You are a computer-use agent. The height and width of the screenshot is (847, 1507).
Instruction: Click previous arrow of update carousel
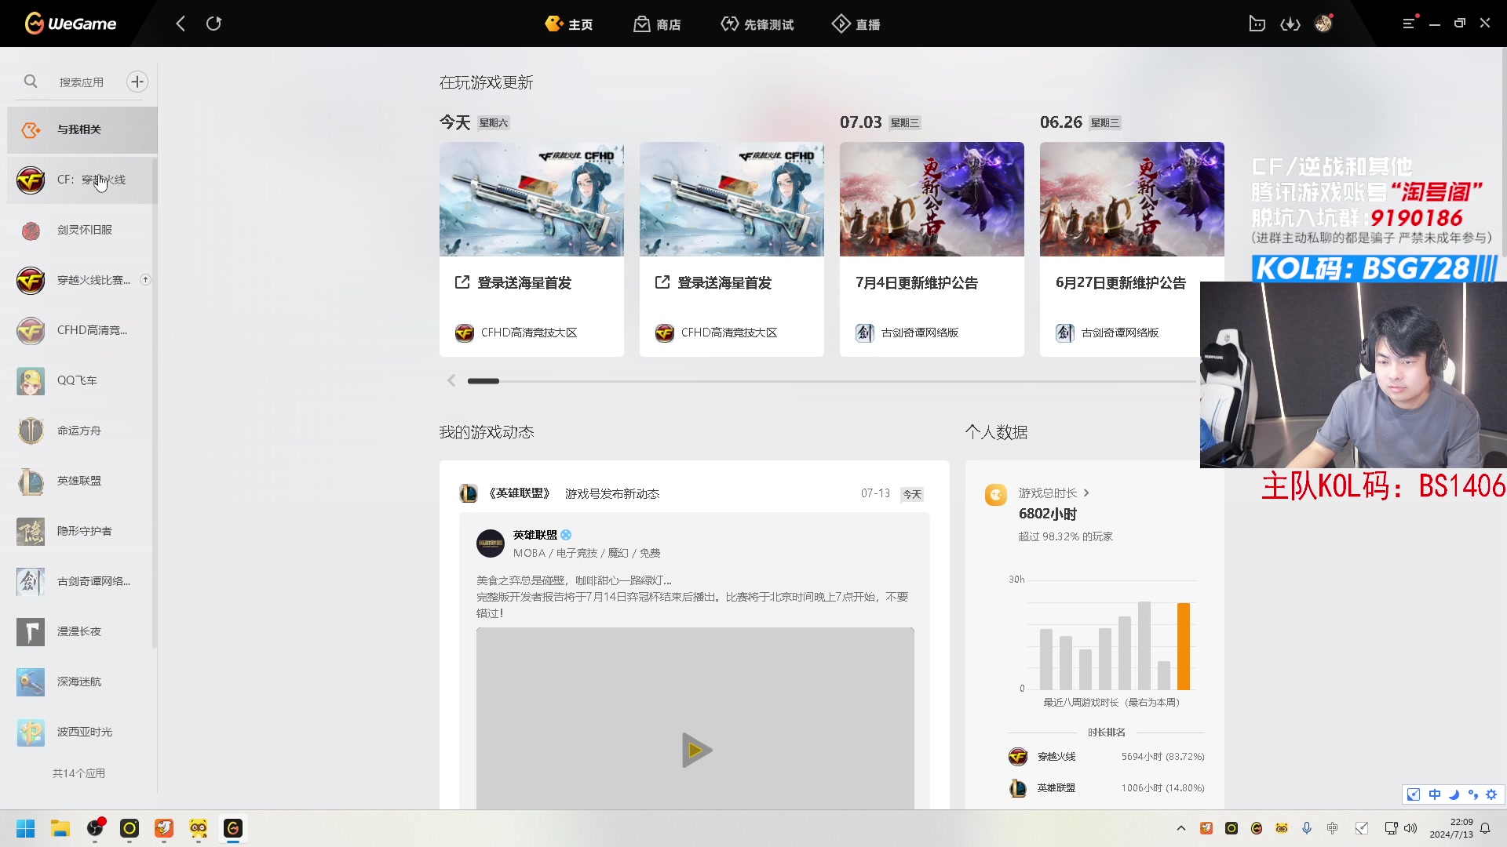click(x=451, y=380)
